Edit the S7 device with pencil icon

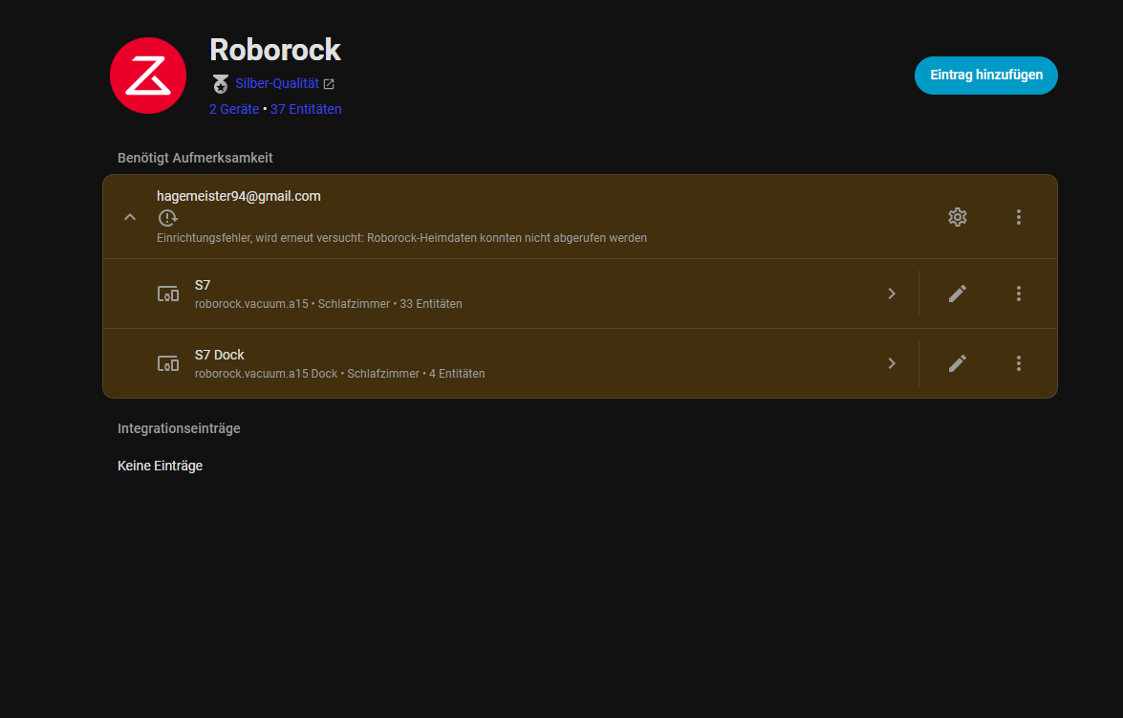pos(957,294)
